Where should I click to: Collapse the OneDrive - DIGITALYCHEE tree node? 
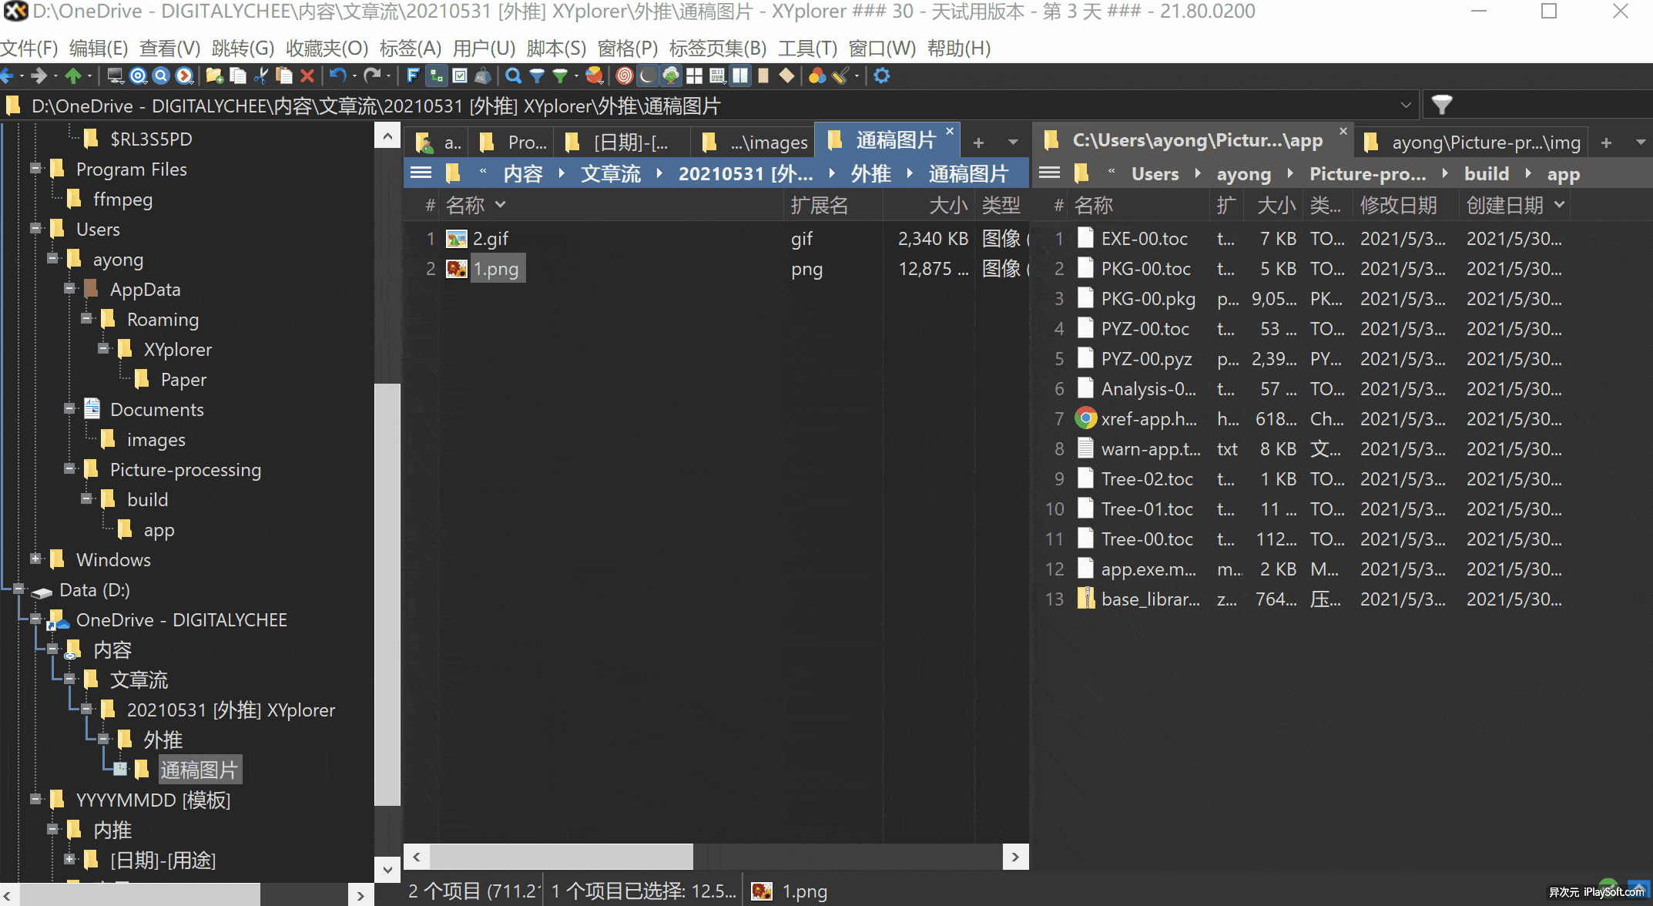35,619
